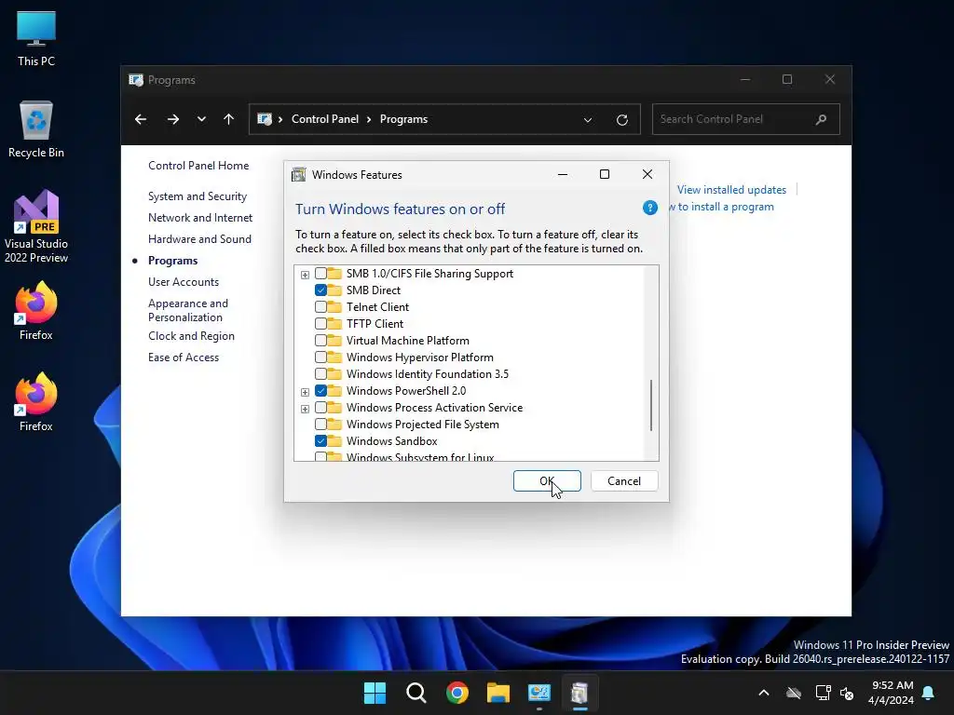Open Appearance and Personalization
The width and height of the screenshot is (954, 715).
pyautogui.click(x=188, y=310)
